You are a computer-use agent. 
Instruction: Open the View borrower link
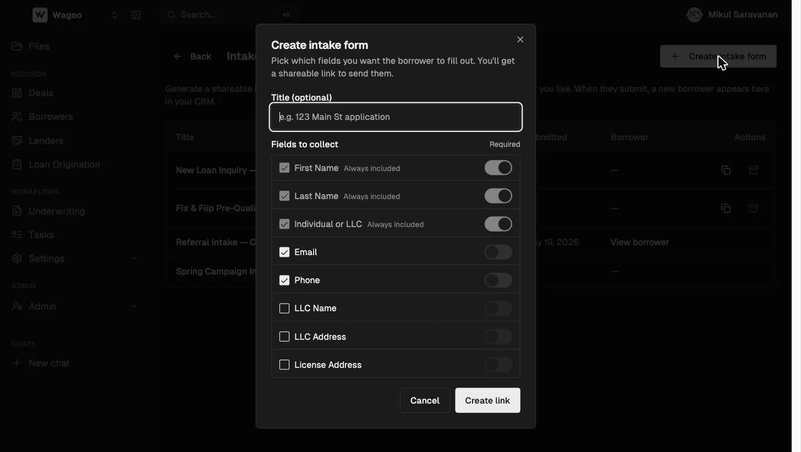click(x=639, y=242)
